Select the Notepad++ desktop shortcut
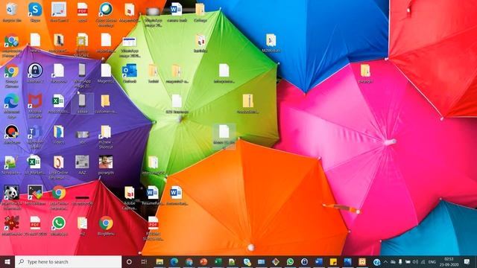477x268 pixels. [11, 165]
